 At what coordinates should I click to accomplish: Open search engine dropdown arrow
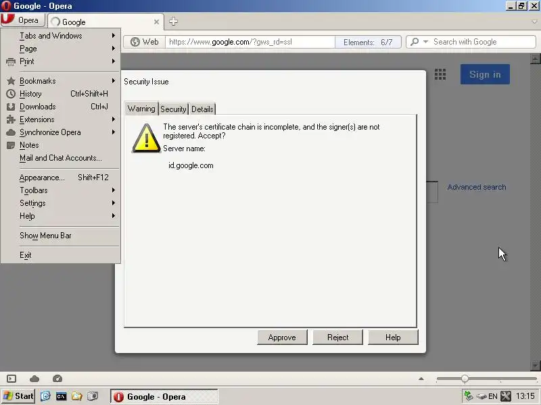tap(425, 42)
